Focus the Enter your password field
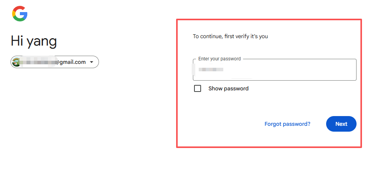The width and height of the screenshot is (369, 178). click(274, 70)
